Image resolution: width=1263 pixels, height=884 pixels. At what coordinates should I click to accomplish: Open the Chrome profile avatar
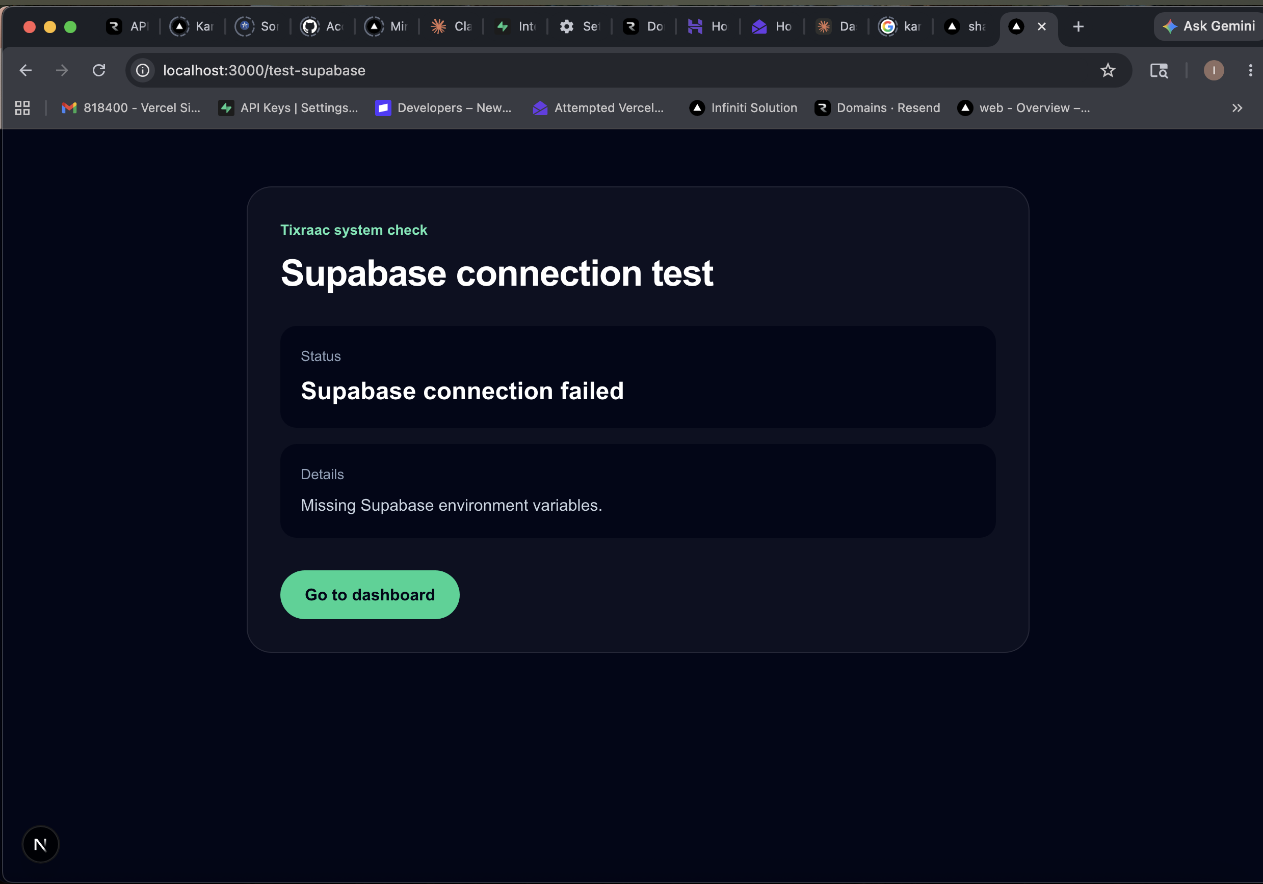coord(1214,70)
